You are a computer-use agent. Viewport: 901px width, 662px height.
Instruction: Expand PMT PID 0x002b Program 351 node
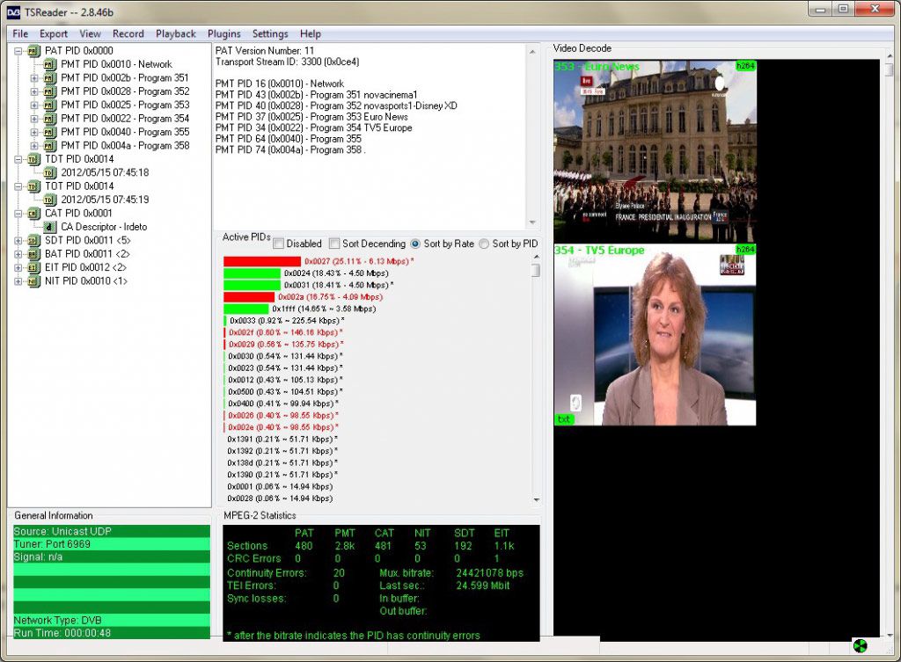[x=34, y=78]
